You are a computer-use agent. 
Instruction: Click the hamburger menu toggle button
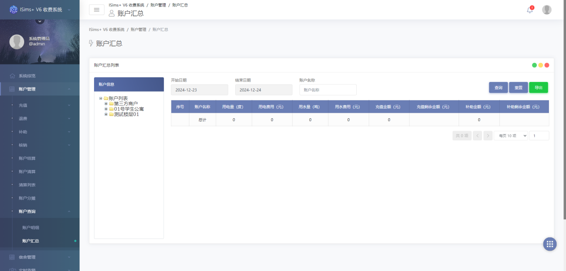tap(97, 10)
